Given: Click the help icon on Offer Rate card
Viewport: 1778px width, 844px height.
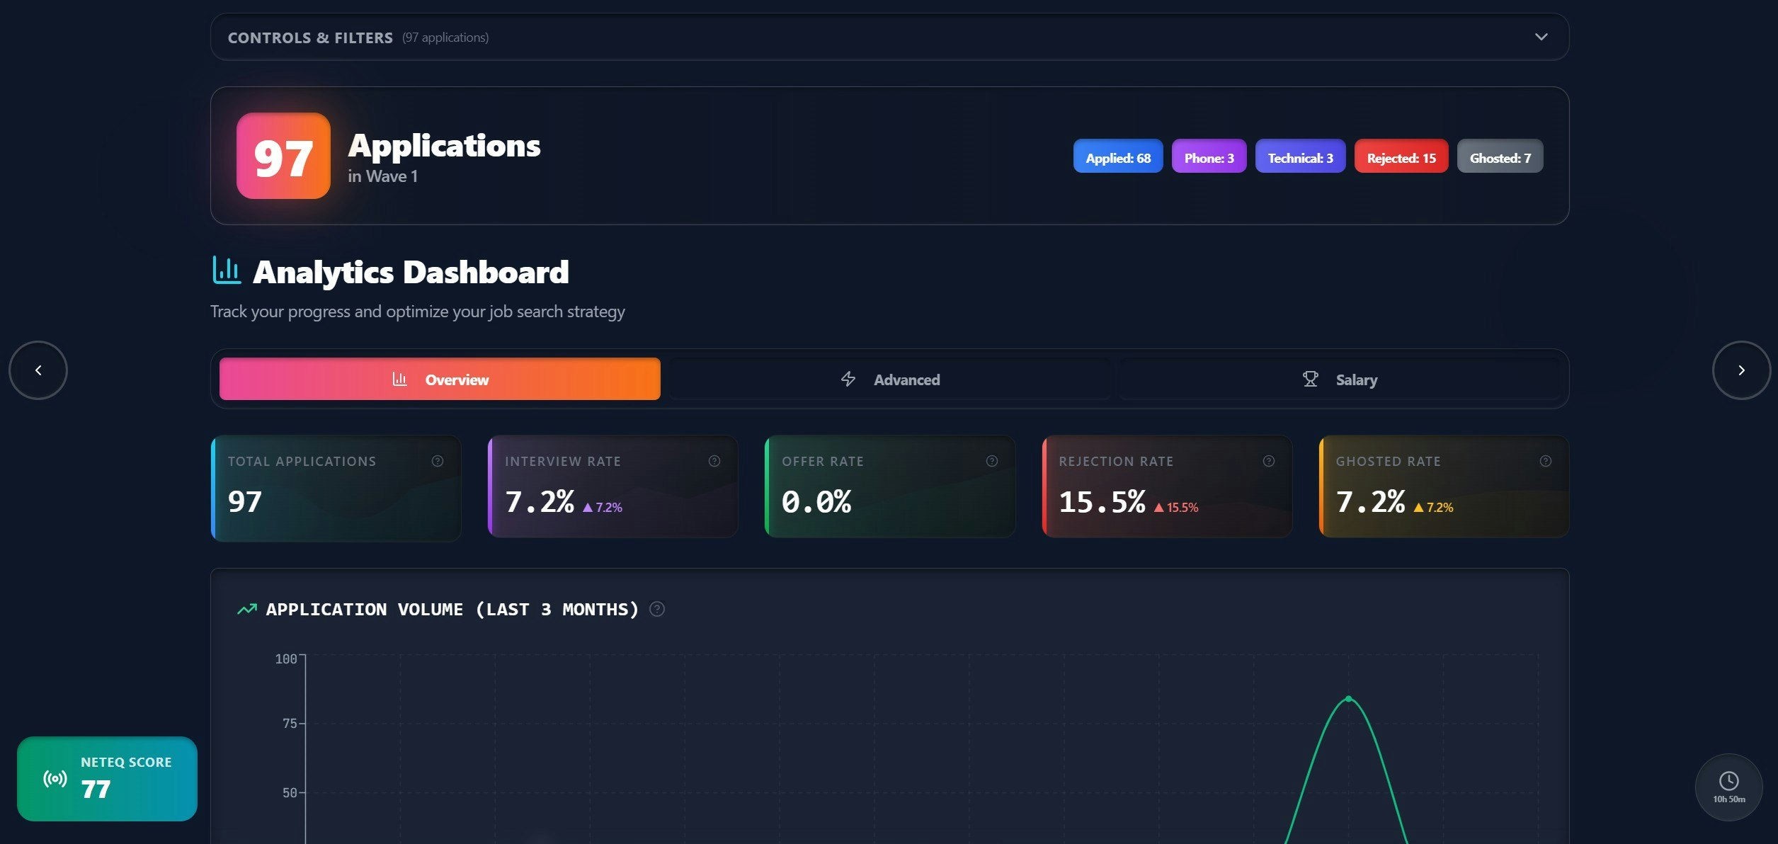Looking at the screenshot, I should [x=991, y=460].
